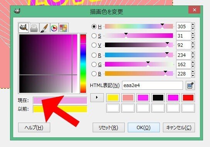The width and height of the screenshot is (210, 147).
Task: Select the S saturation radio button
Action: tap(94, 36)
